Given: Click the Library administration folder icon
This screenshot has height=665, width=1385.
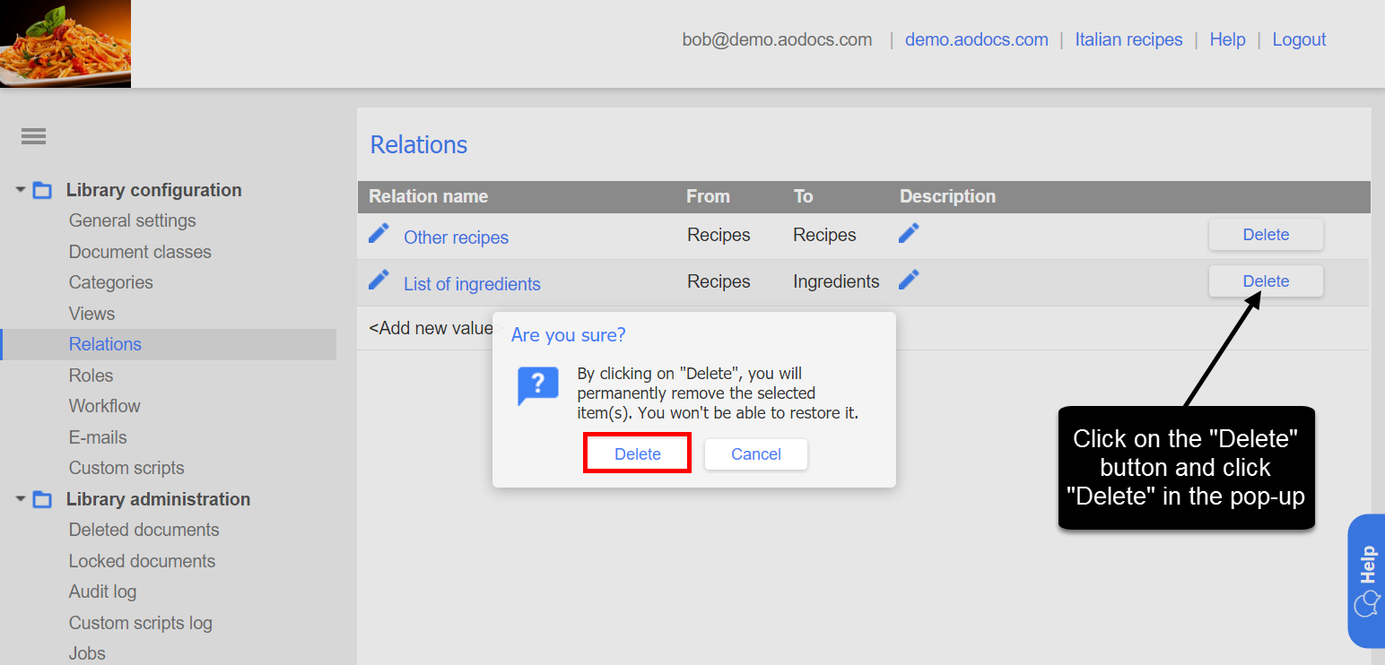Looking at the screenshot, I should coord(42,499).
